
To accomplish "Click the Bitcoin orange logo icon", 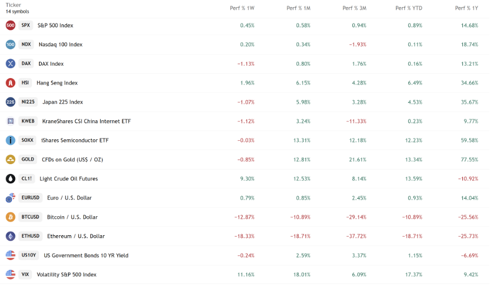I will [10, 217].
